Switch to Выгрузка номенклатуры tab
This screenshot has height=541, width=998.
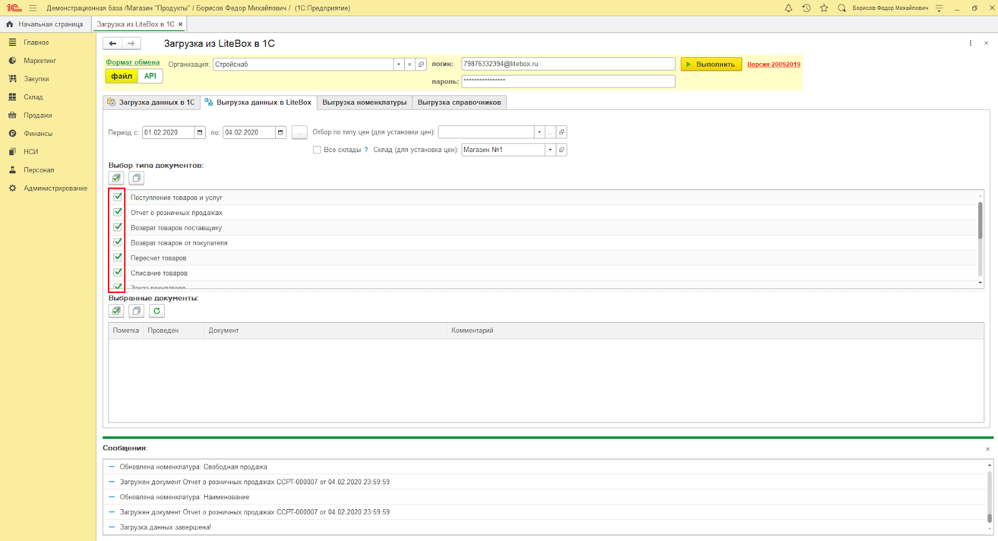(x=364, y=102)
